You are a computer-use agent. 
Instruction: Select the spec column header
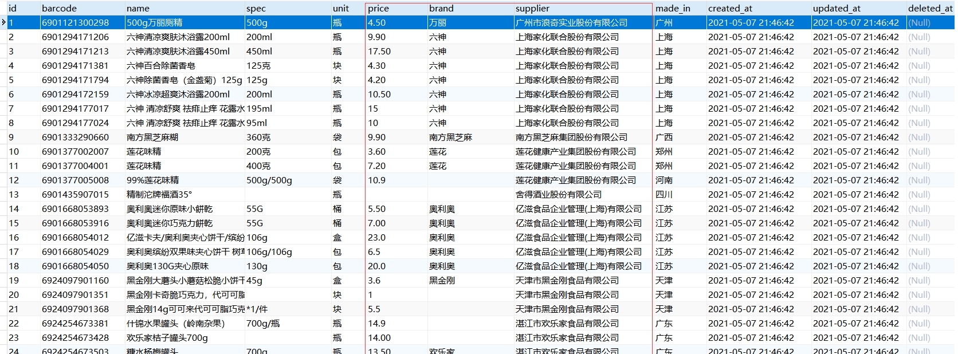point(288,8)
